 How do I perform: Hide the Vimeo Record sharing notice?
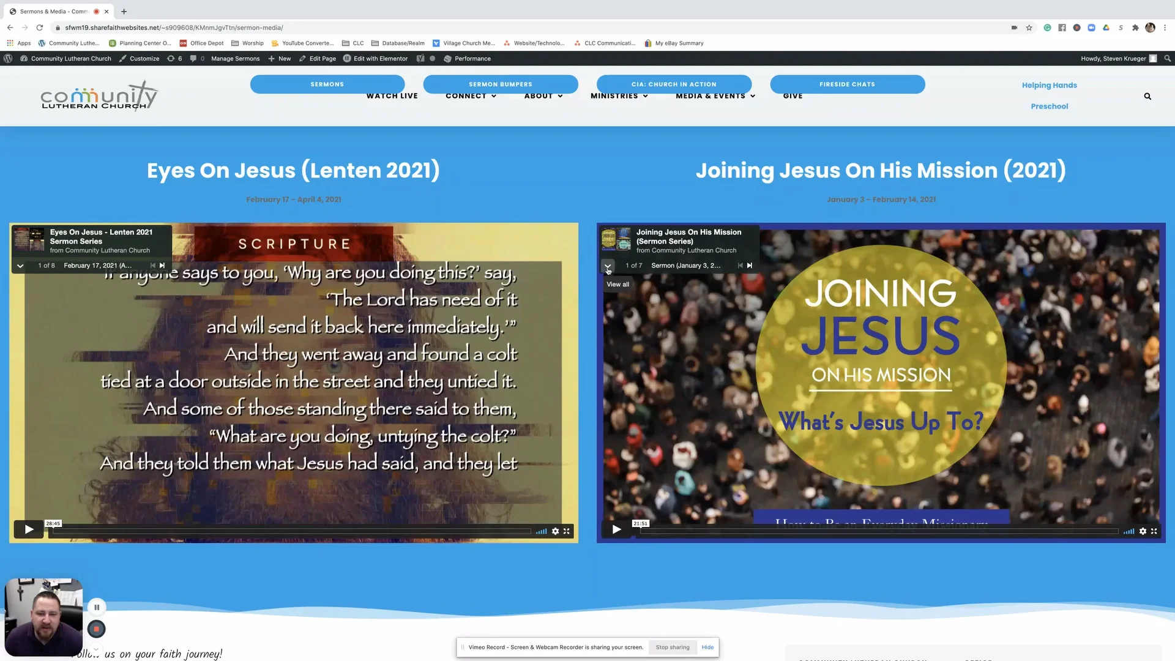tap(707, 648)
